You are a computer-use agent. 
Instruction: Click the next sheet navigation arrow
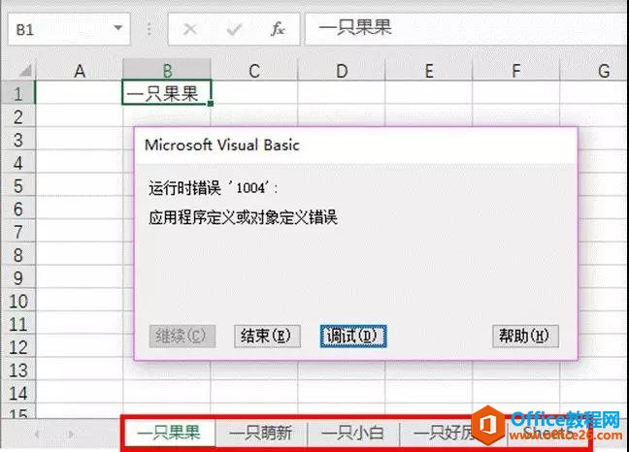pos(72,434)
